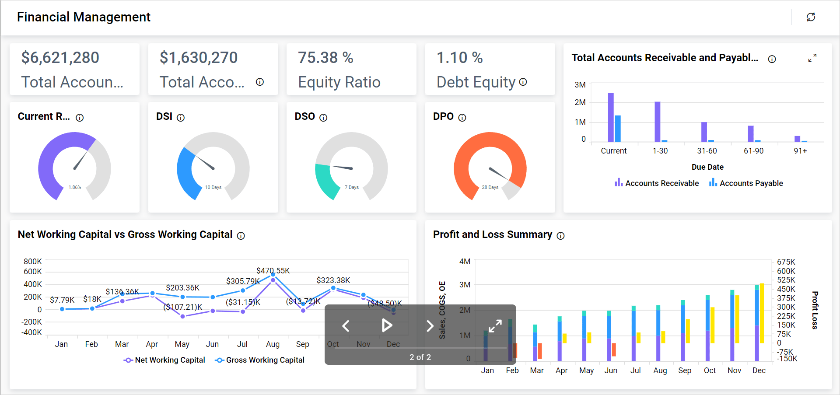Image resolution: width=840 pixels, height=395 pixels.
Task: Toggle Gross Working Capital legend item
Action: [x=260, y=360]
